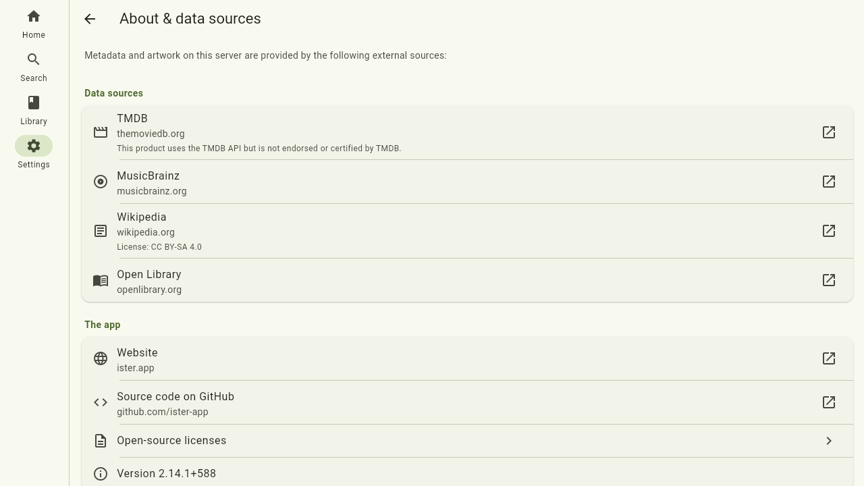
Task: Click the MusicBrainz disc icon
Action: (x=101, y=182)
